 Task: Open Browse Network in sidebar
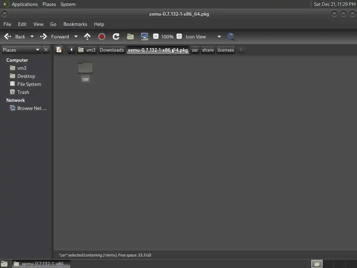(x=32, y=108)
